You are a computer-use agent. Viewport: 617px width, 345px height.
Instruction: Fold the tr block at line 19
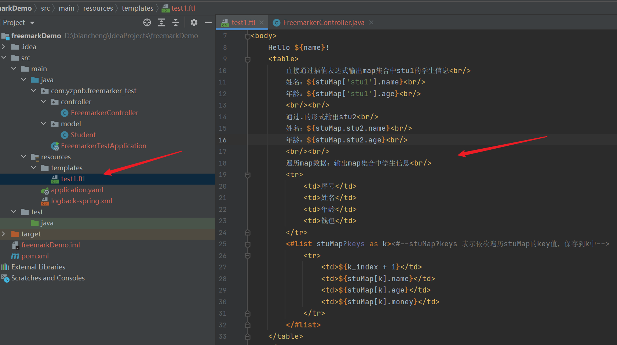248,175
